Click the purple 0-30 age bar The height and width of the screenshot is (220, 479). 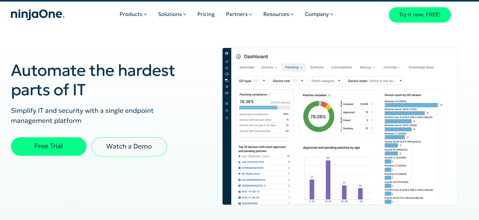click(312, 189)
